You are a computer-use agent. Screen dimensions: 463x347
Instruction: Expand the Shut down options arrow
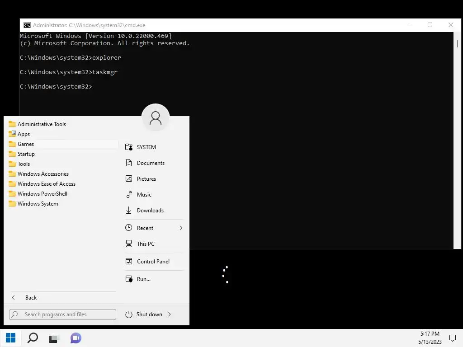tap(170, 314)
